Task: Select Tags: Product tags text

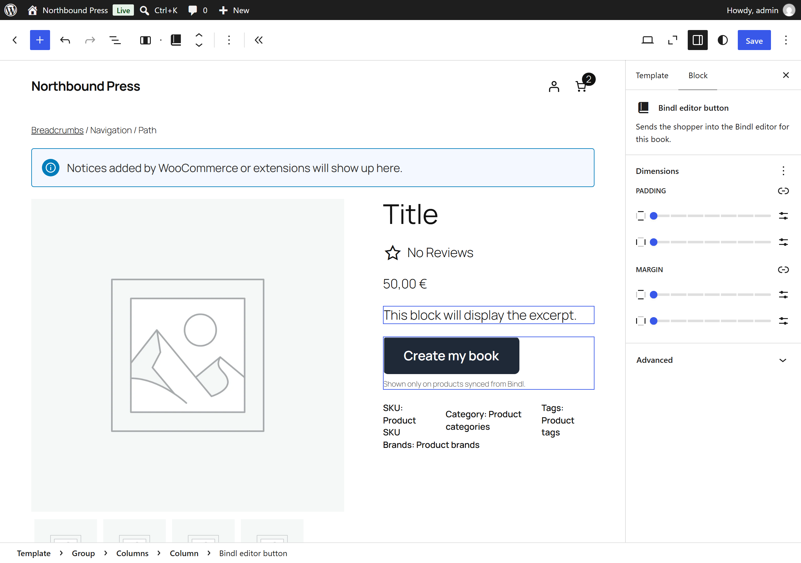Action: (x=558, y=420)
